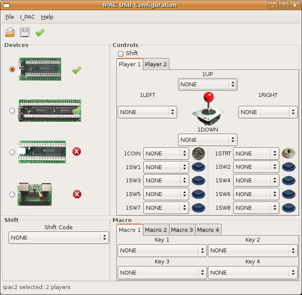This screenshot has height=295, width=302.
Task: Open the 1SW3 key dropdown
Action: pyautogui.click(x=166, y=180)
